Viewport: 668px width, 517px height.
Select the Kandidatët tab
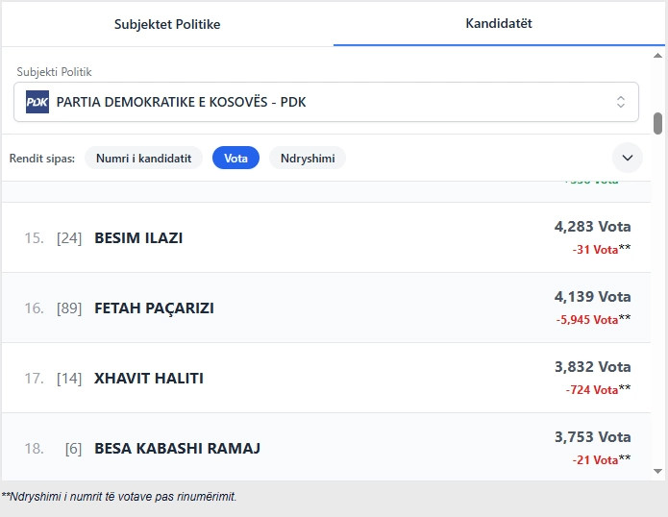[499, 23]
